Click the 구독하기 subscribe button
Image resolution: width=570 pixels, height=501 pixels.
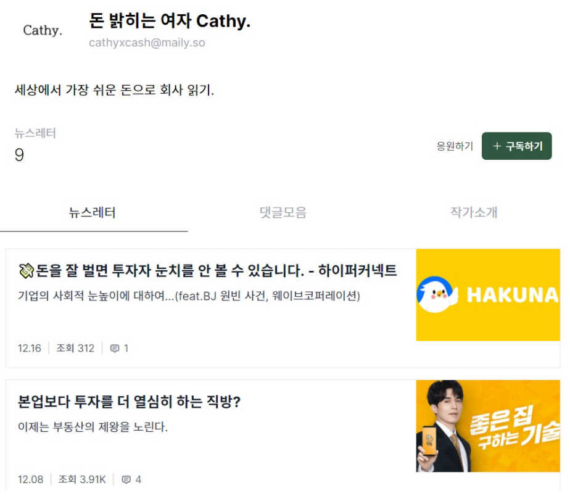[516, 146]
